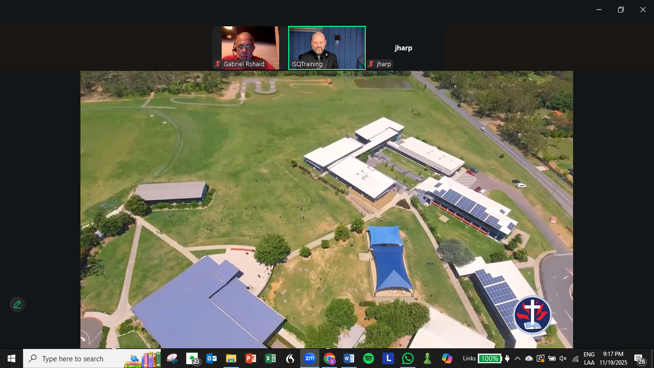Switch to Google Chrome in taskbar
The image size is (654, 368).
pyautogui.click(x=329, y=358)
